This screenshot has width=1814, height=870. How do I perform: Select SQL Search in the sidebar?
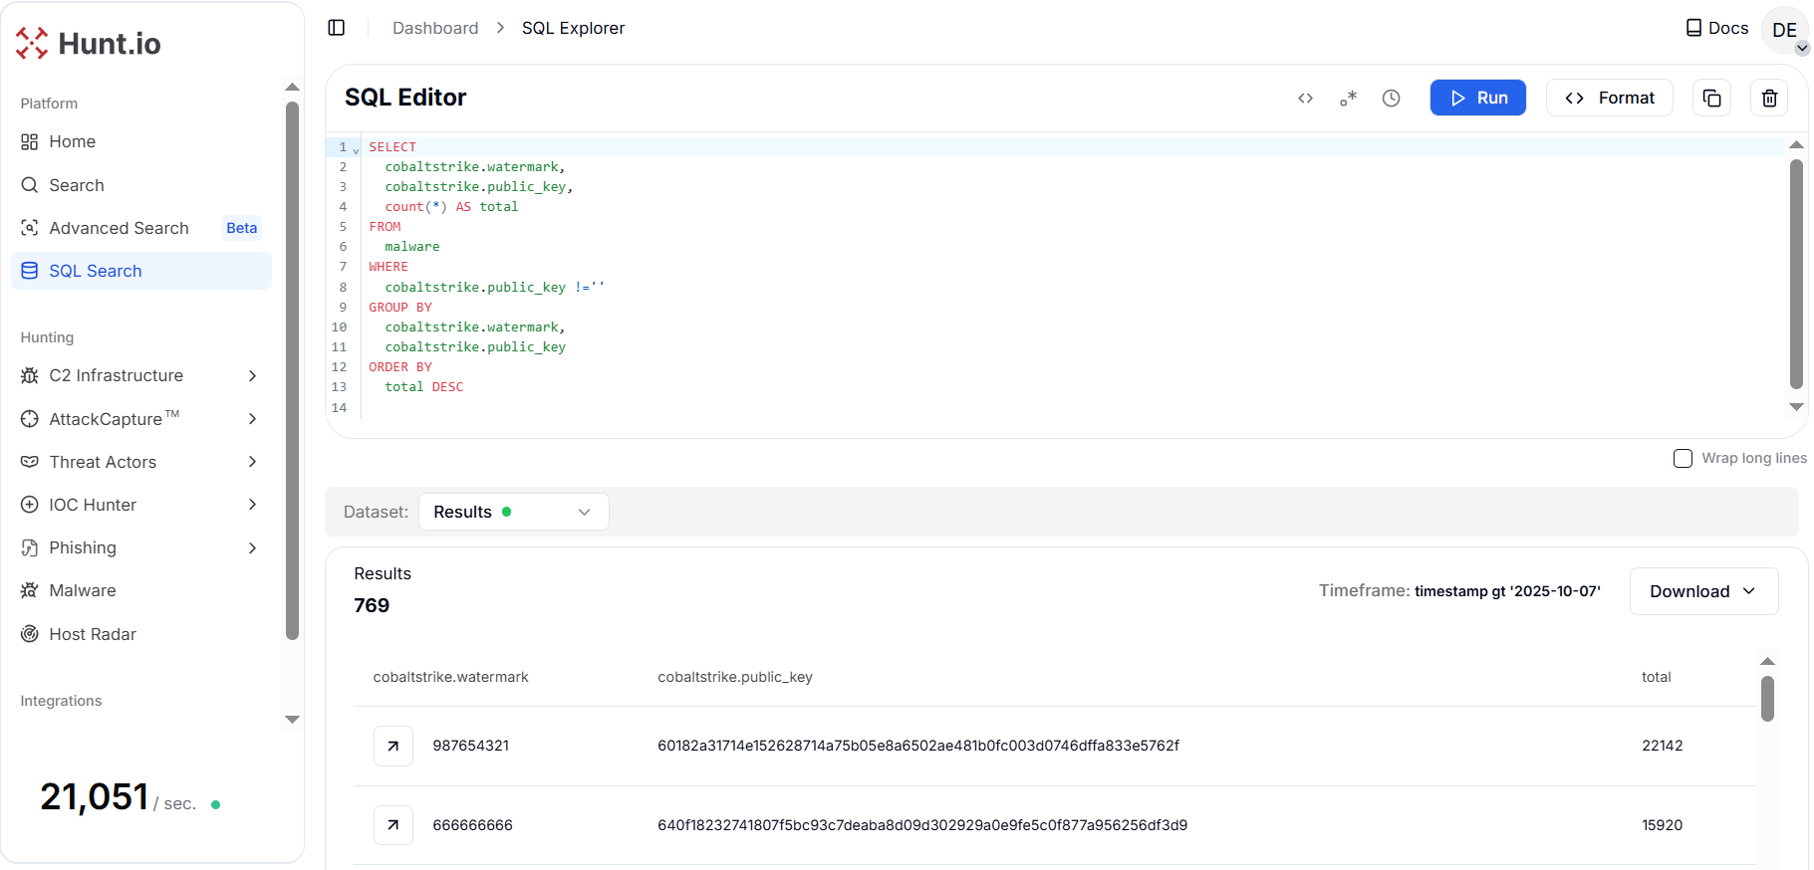pyautogui.click(x=96, y=271)
